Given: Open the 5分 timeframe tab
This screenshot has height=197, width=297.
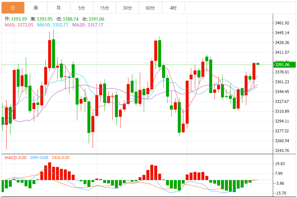Looking at the screenshot, I should coord(82,8).
